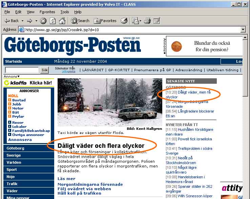Open the File menu

click(7, 12)
